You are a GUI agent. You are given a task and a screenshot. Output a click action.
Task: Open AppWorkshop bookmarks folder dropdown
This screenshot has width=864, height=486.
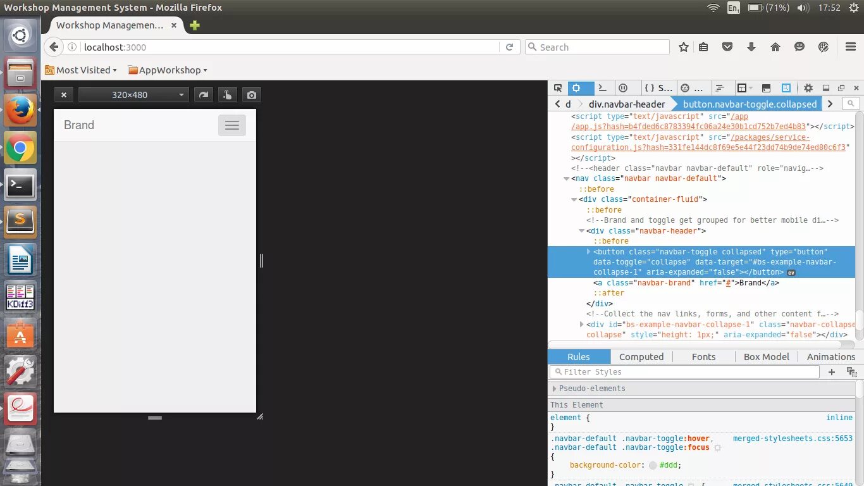(168, 70)
